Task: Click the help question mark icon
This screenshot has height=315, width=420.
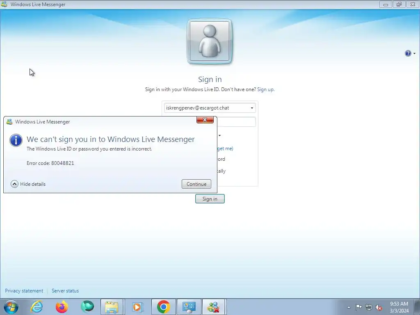Action: coord(408,53)
